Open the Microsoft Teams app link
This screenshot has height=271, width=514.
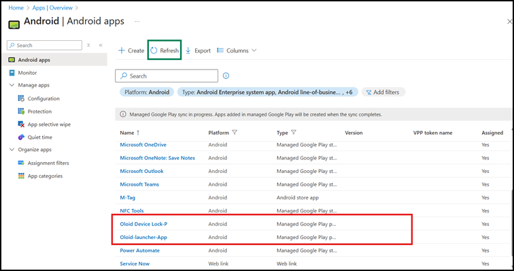coord(139,185)
